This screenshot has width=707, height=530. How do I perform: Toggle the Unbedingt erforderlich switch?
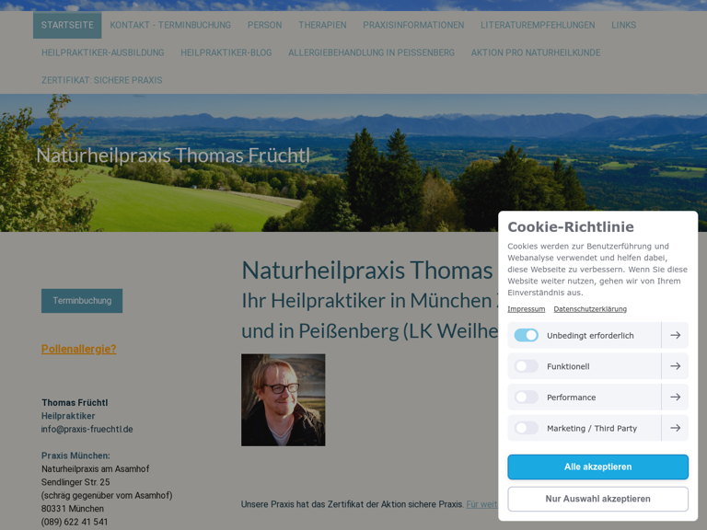tap(527, 335)
